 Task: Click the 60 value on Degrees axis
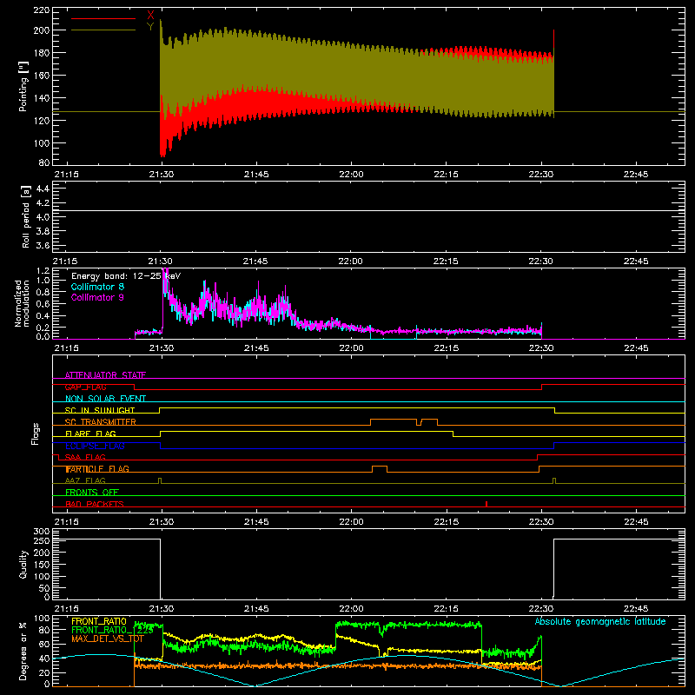44,644
